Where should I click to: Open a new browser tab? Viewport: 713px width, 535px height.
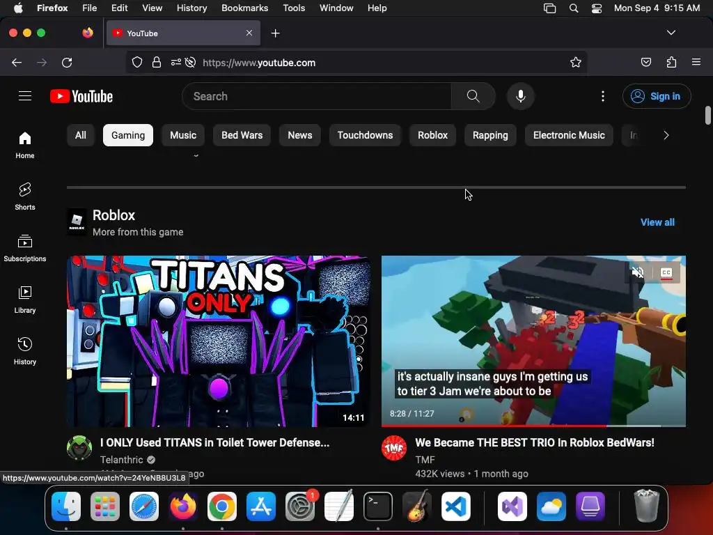click(275, 33)
